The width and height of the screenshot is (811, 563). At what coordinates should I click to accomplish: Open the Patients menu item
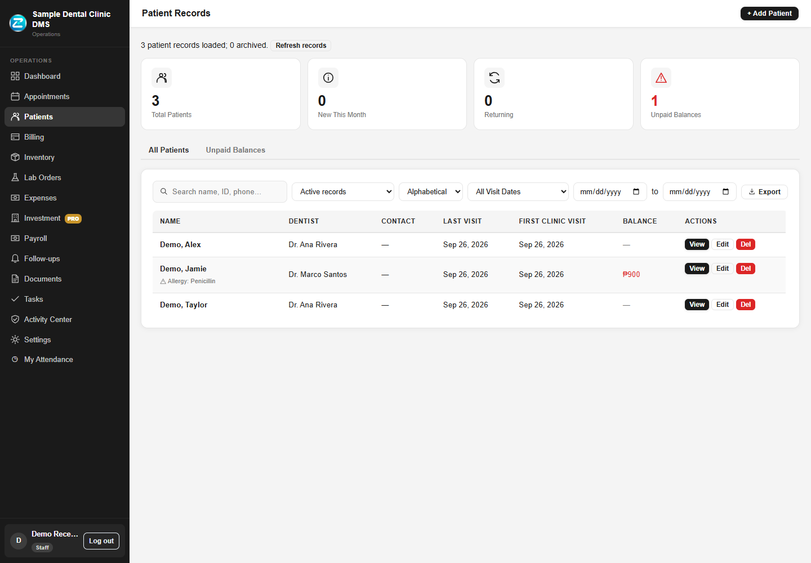click(65, 117)
